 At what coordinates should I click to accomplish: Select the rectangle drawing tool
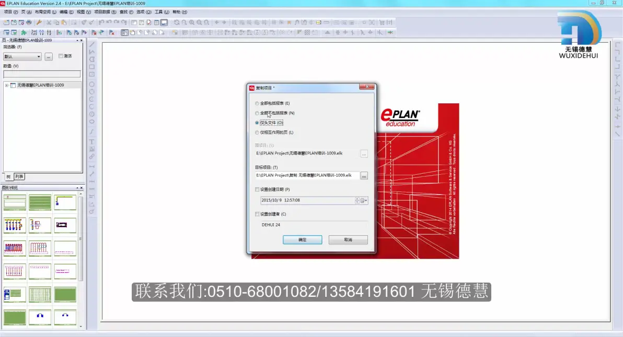pyautogui.click(x=92, y=67)
